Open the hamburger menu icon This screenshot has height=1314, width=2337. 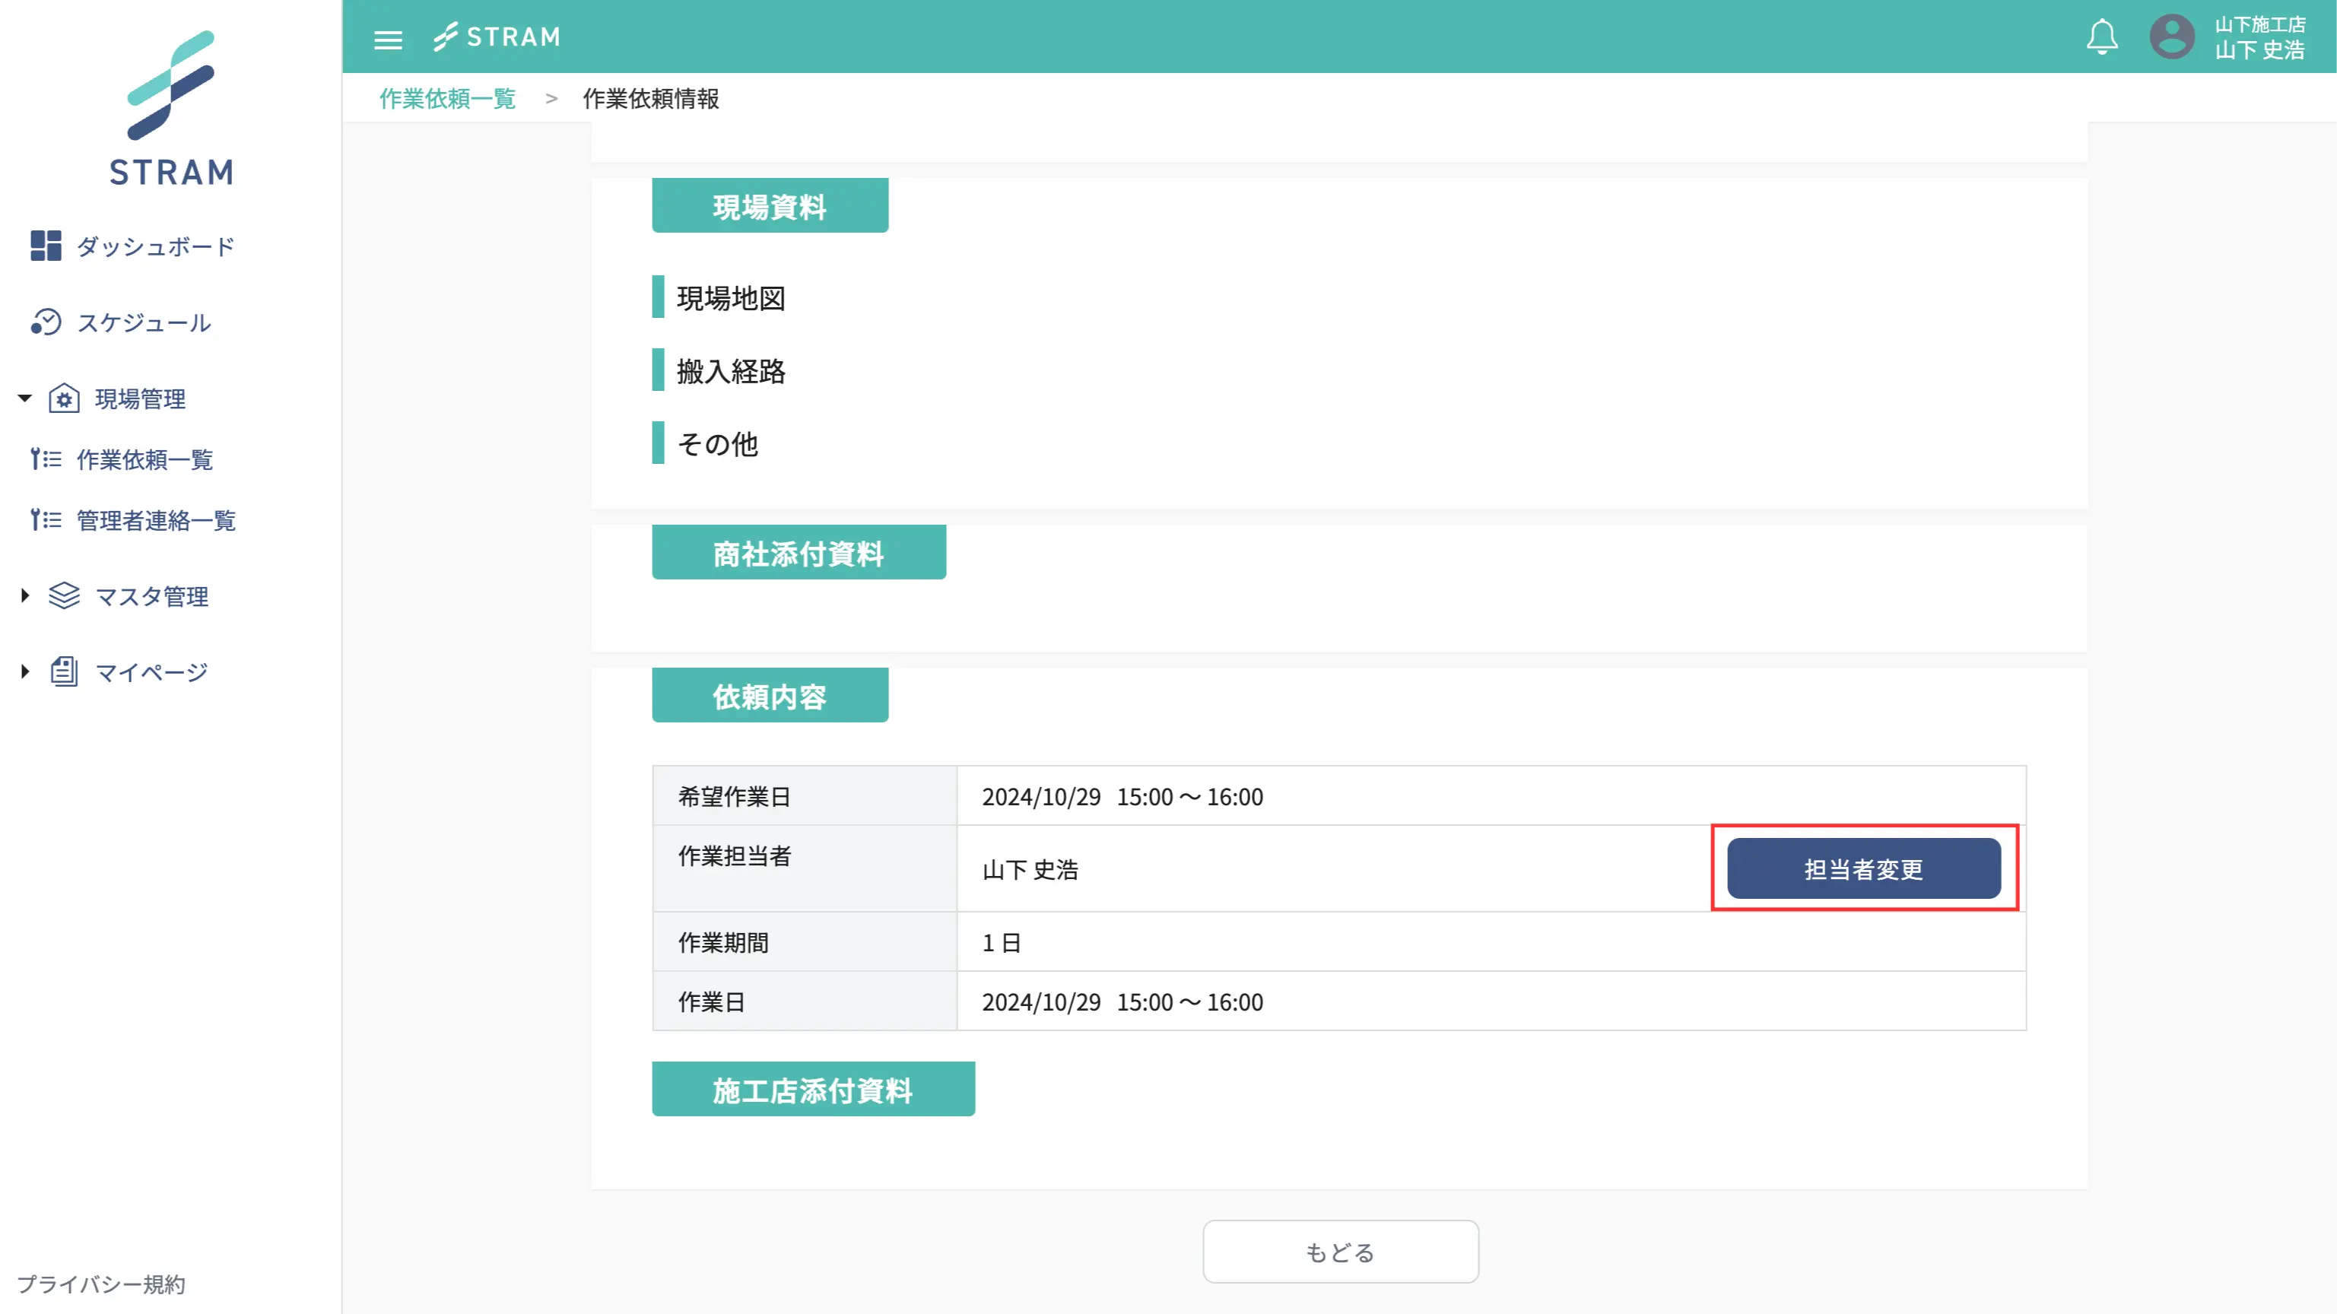click(x=387, y=39)
